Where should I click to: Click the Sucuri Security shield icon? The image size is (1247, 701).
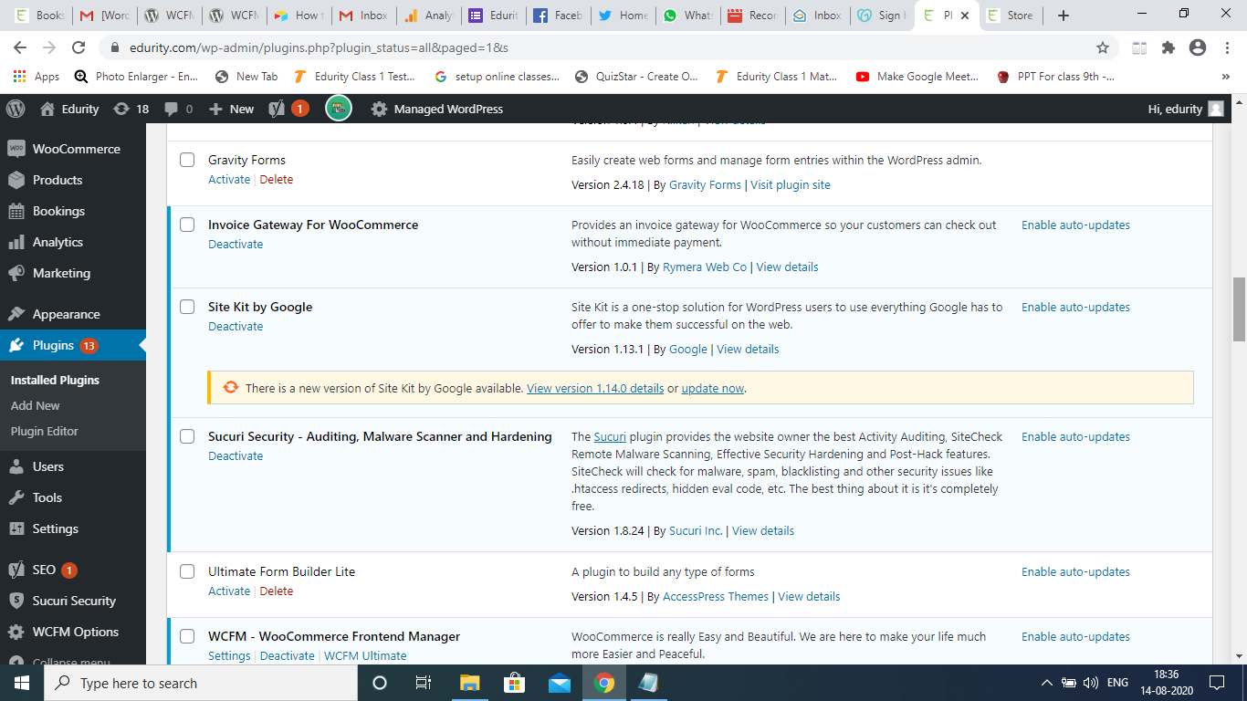tap(16, 601)
